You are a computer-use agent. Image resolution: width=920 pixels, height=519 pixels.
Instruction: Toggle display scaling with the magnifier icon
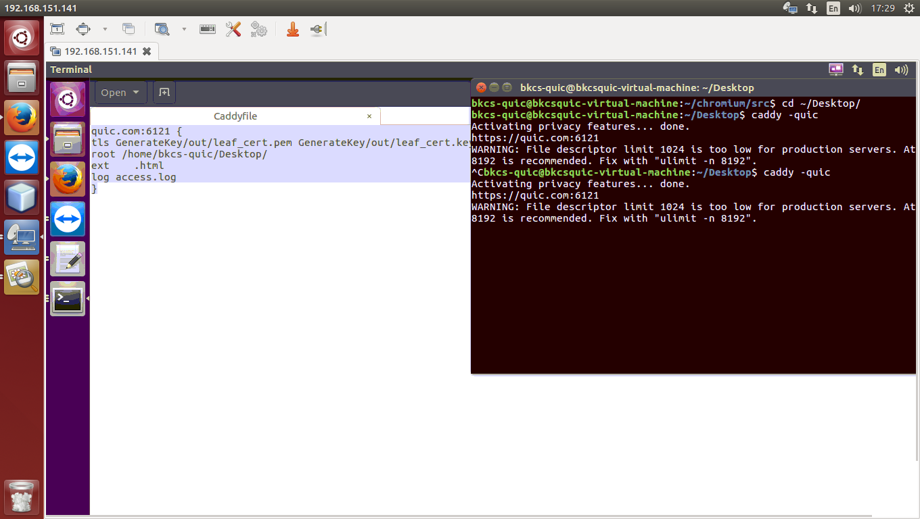click(x=162, y=29)
